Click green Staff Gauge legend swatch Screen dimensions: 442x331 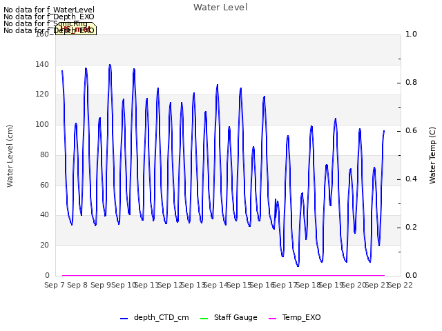204,319
